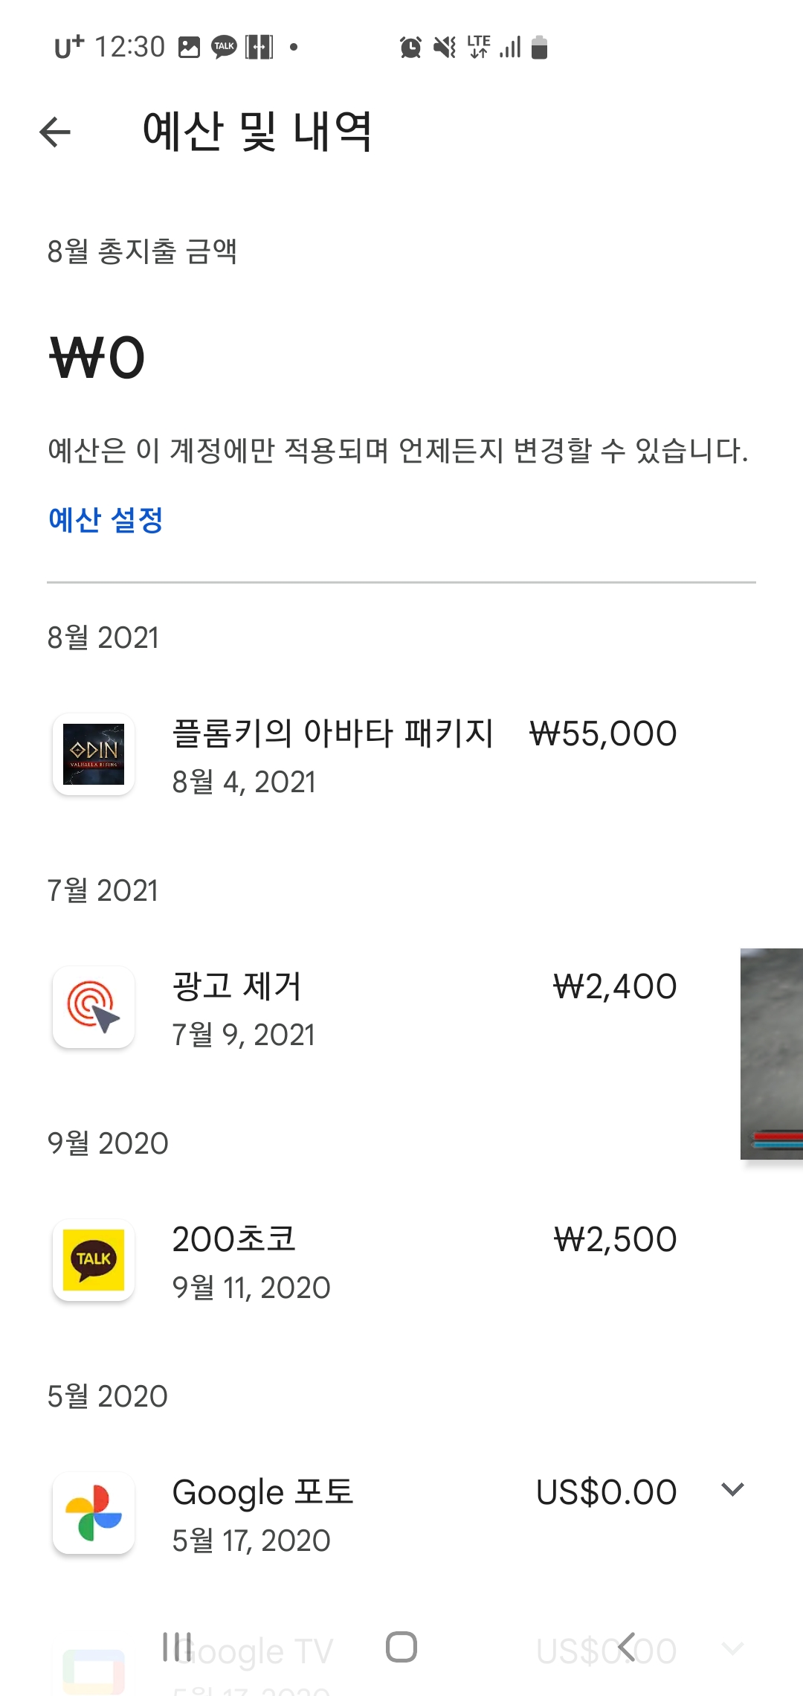This screenshot has width=803, height=1696.
Task: Tap the KakaoTalk app icon
Action: click(x=94, y=1260)
